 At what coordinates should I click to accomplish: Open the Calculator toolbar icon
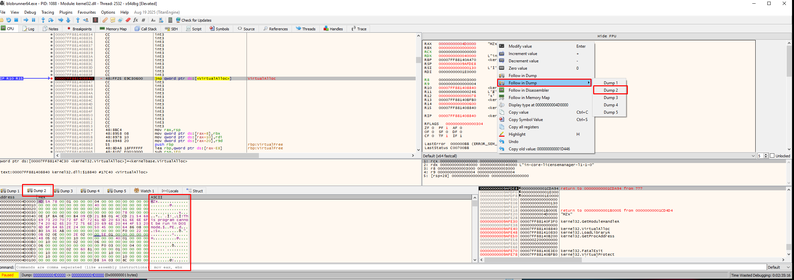170,20
